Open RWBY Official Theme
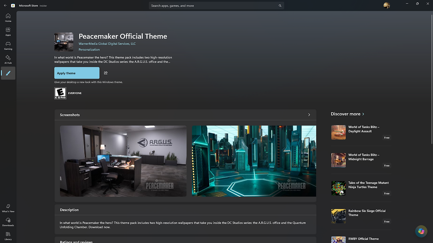 click(x=361, y=239)
